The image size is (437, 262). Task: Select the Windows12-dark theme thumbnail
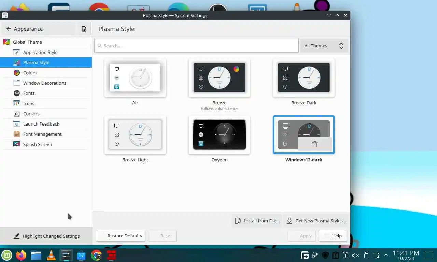click(x=304, y=135)
